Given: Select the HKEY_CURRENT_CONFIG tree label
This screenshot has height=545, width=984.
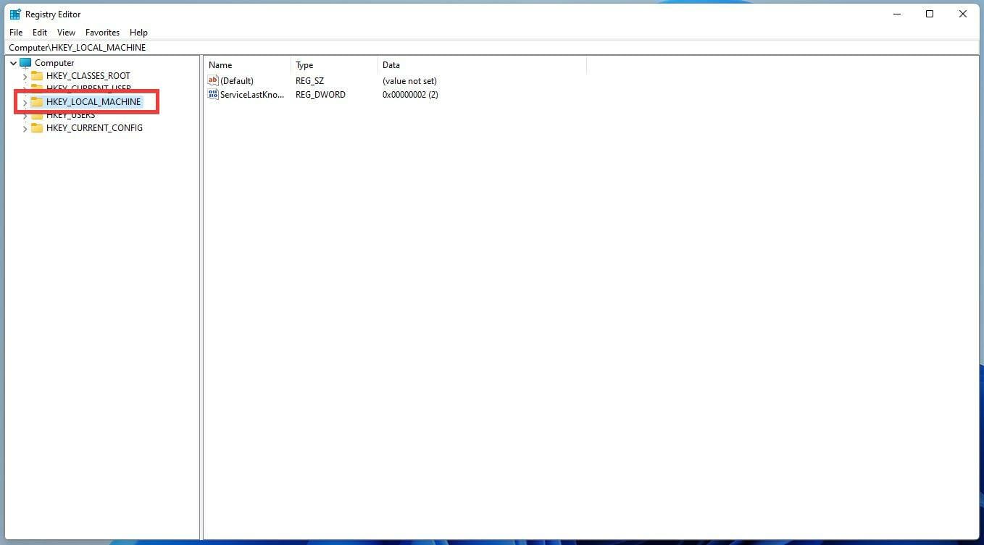Looking at the screenshot, I should coord(94,128).
